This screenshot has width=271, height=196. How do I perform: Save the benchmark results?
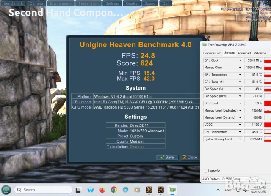pyautogui.click(x=167, y=157)
